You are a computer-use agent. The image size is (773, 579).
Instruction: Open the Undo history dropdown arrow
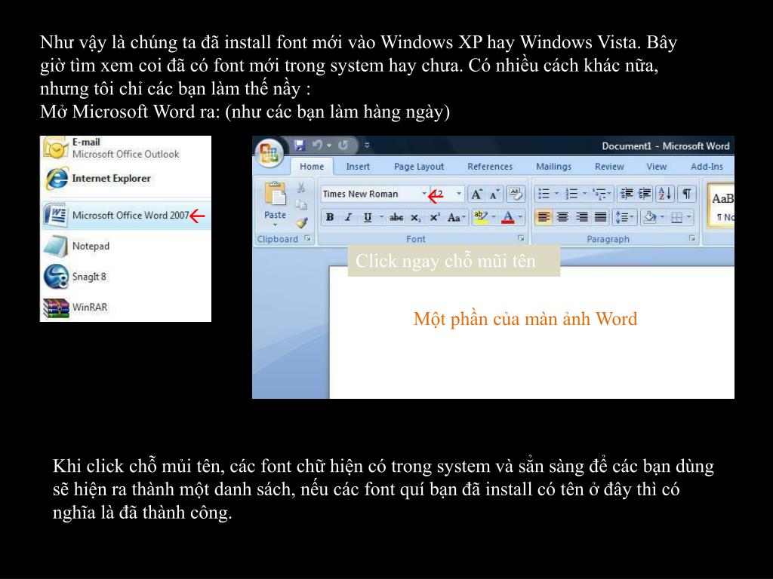coord(329,146)
